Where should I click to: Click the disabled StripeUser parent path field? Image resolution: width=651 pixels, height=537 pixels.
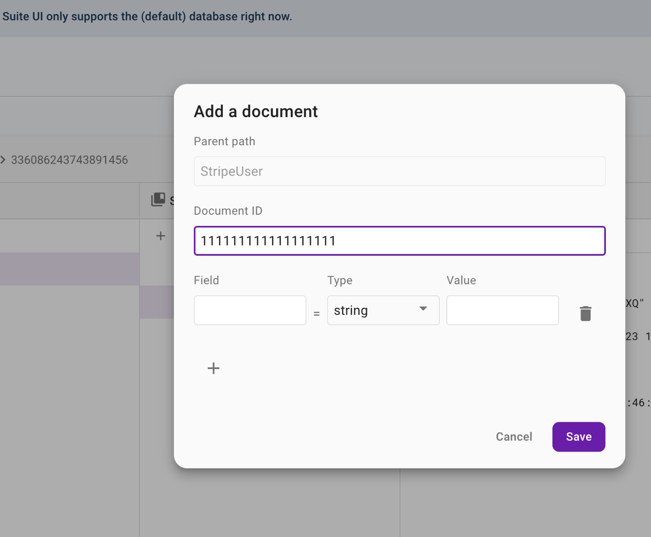click(x=399, y=172)
